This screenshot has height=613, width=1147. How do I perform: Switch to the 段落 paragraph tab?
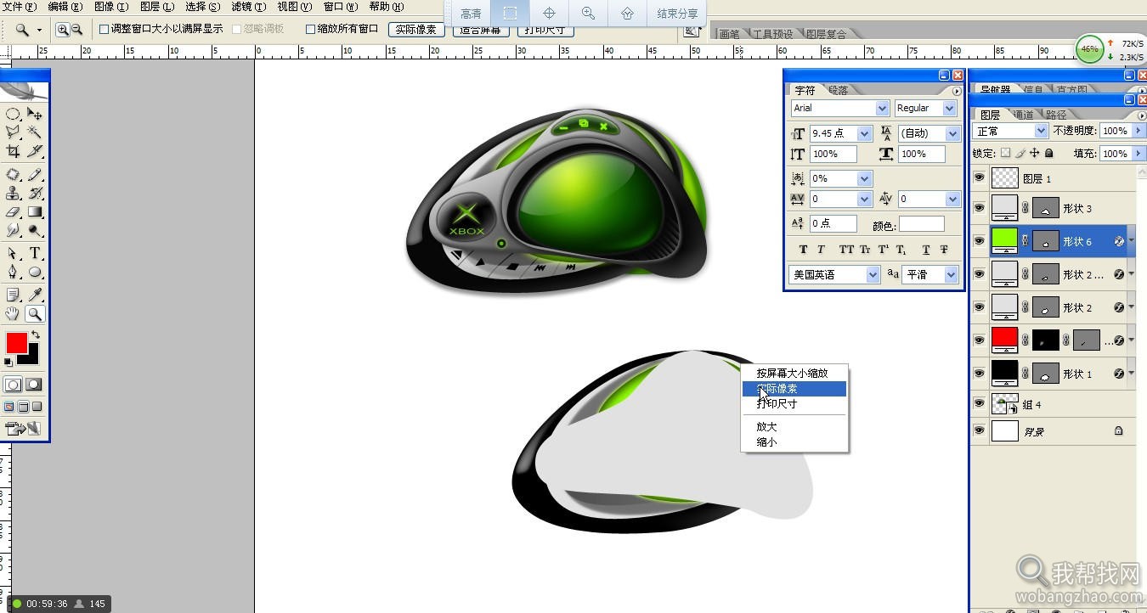point(838,90)
